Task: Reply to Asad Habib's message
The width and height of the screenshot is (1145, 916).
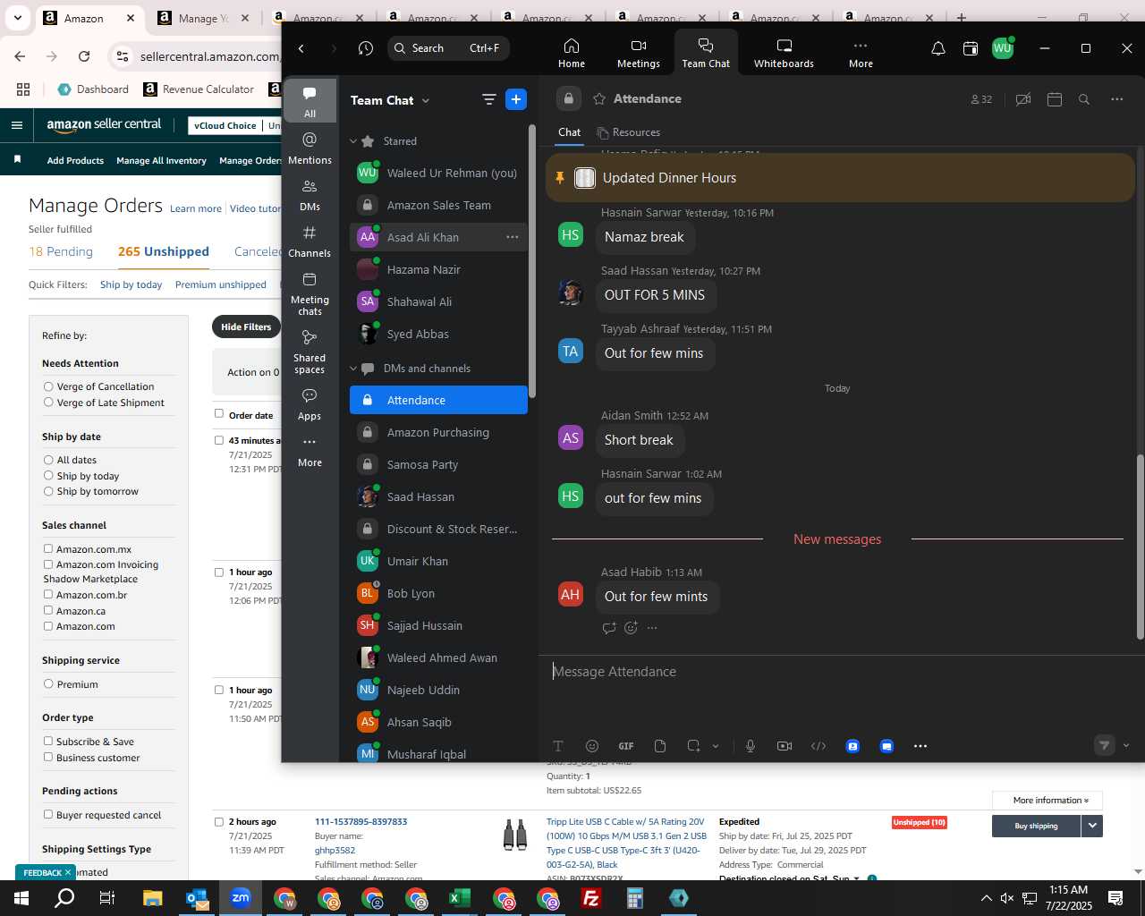Action: [609, 628]
